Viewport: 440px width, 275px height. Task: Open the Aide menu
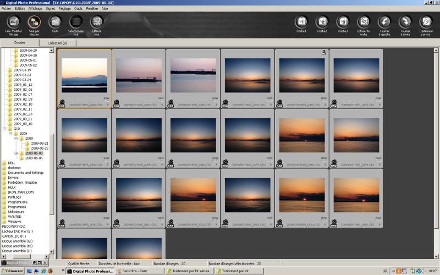105,9
